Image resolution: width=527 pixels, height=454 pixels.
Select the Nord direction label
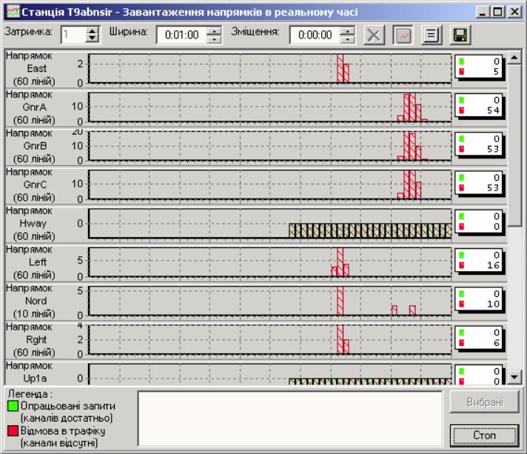[36, 301]
